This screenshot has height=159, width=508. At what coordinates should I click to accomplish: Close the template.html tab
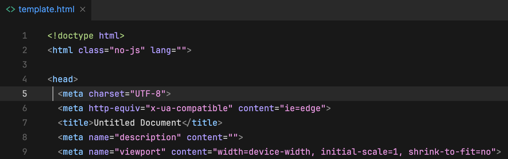(x=83, y=10)
